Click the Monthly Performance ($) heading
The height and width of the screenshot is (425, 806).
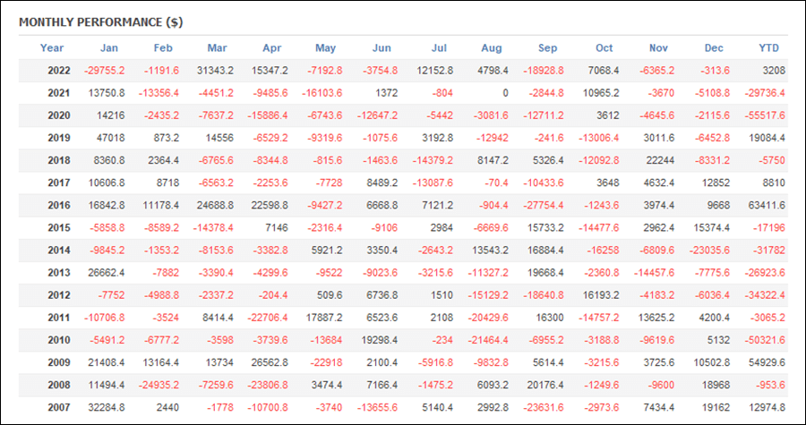coord(100,22)
